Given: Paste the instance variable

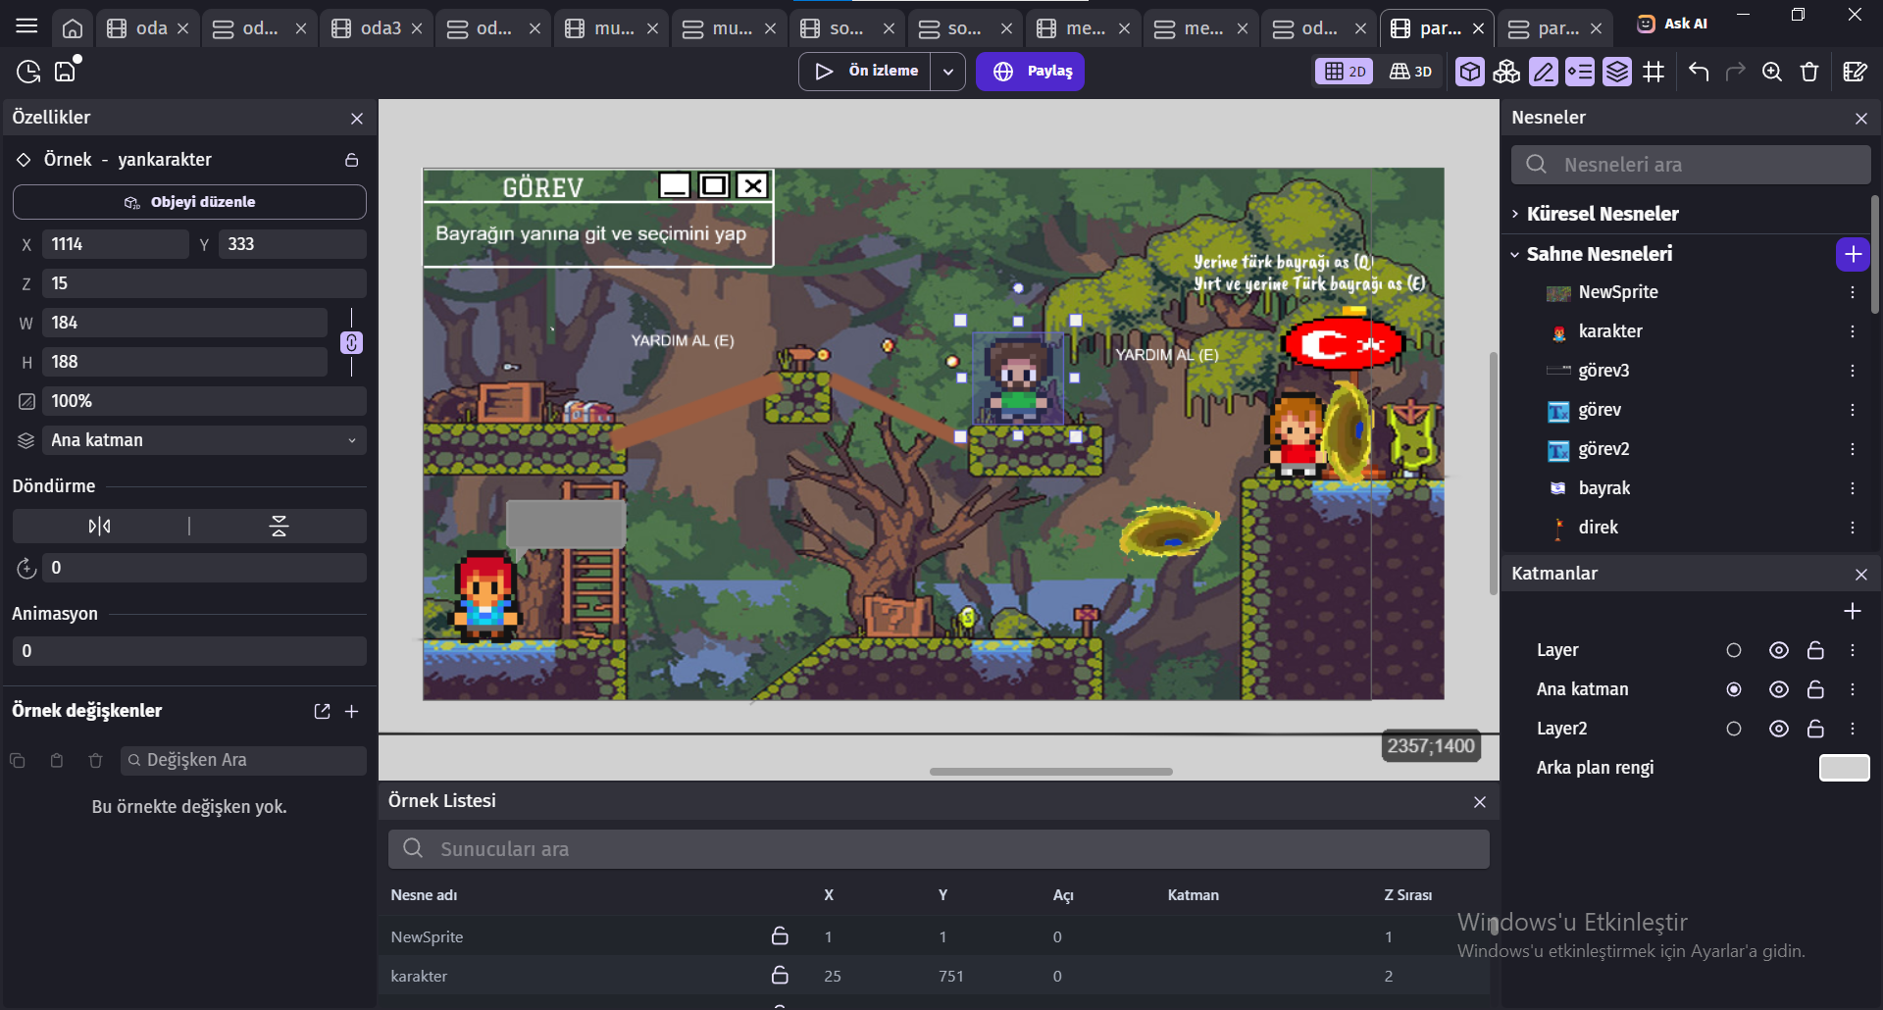Looking at the screenshot, I should 57,761.
